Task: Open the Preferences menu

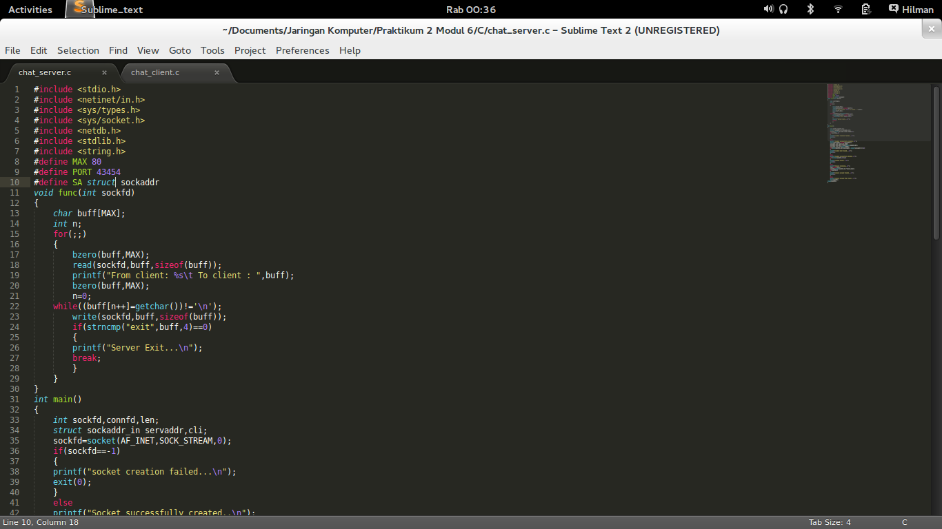Action: click(x=302, y=50)
